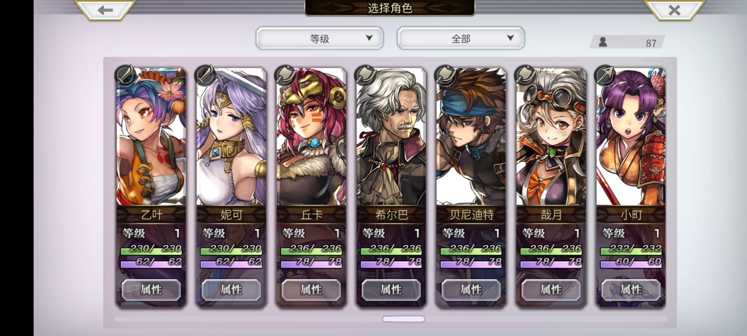Screen dimensions: 747x336
Task: Choose the 贝尼迪特 character portrait
Action: click(x=471, y=137)
